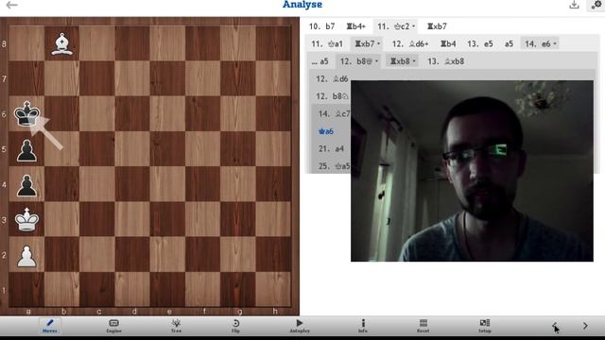This screenshot has height=340, width=605.
Task: Jump to move Rb4 after 12. Bd6+
Action: (448, 43)
